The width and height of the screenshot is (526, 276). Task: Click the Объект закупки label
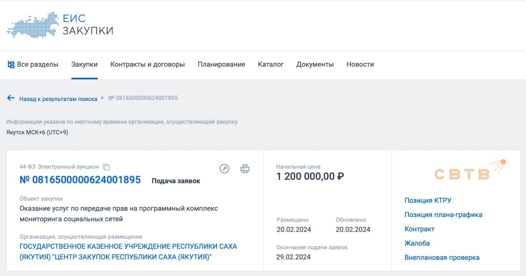41,199
